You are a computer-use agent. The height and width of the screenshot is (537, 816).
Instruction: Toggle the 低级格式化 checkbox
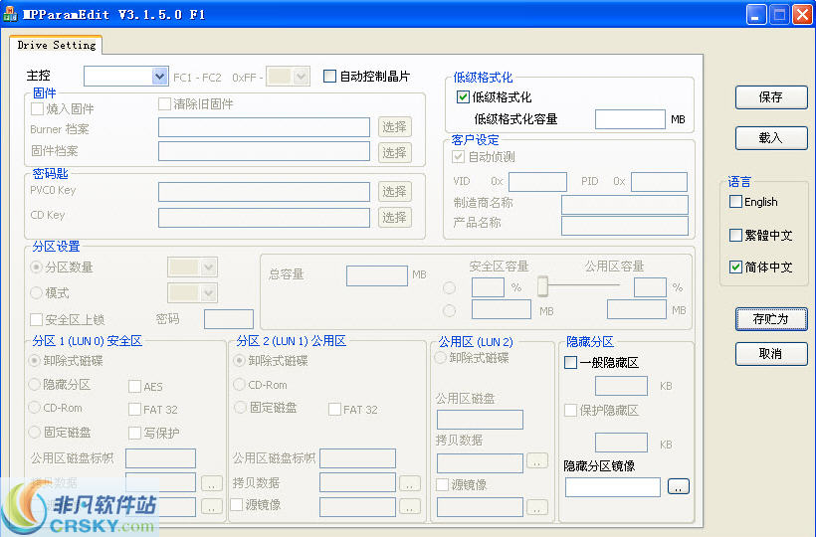tap(463, 96)
